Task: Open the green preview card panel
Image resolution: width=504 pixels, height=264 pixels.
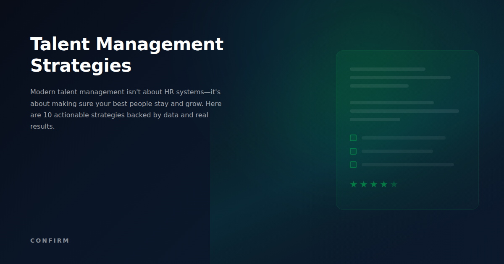Action: (x=407, y=129)
